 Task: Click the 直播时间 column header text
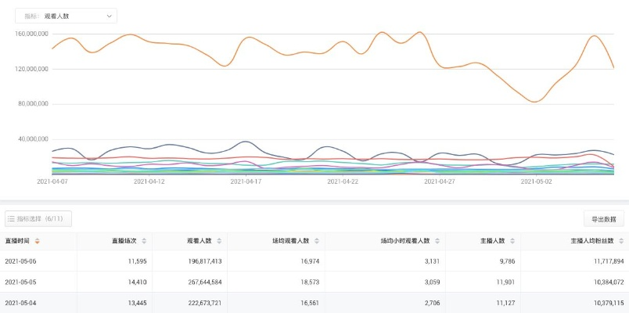18,241
